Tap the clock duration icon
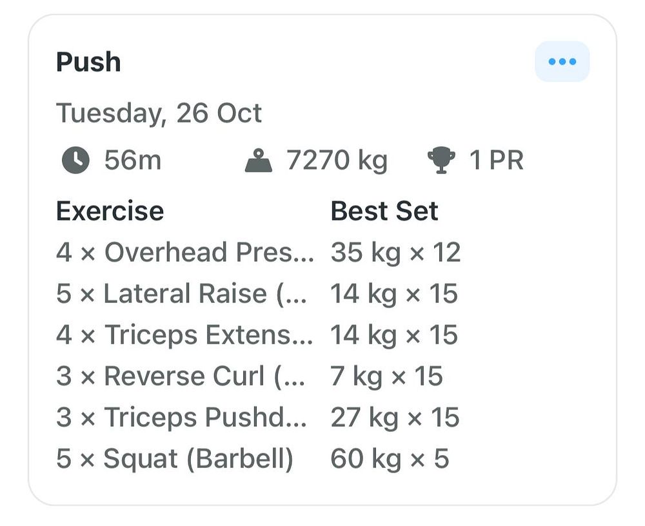645x526 pixels. 75,160
